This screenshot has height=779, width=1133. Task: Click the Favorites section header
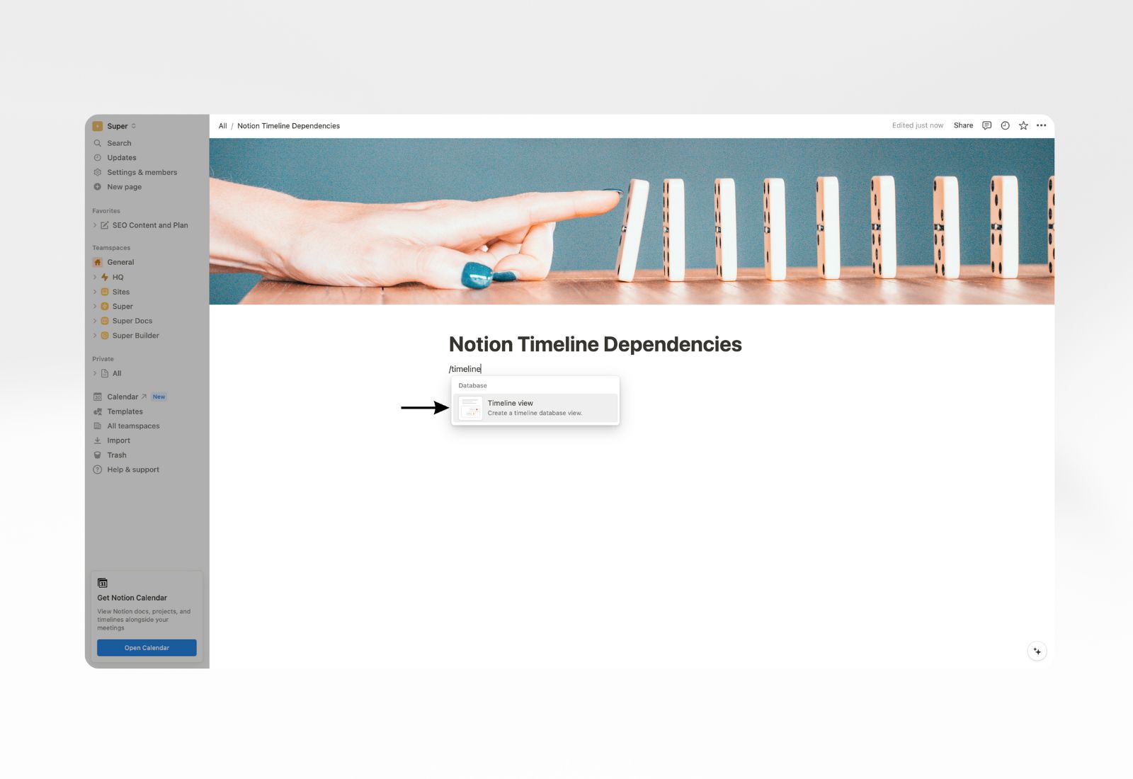(106, 211)
